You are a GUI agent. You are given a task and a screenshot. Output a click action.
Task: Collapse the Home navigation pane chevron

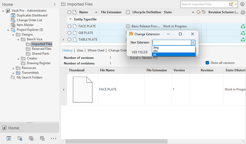[55, 5]
